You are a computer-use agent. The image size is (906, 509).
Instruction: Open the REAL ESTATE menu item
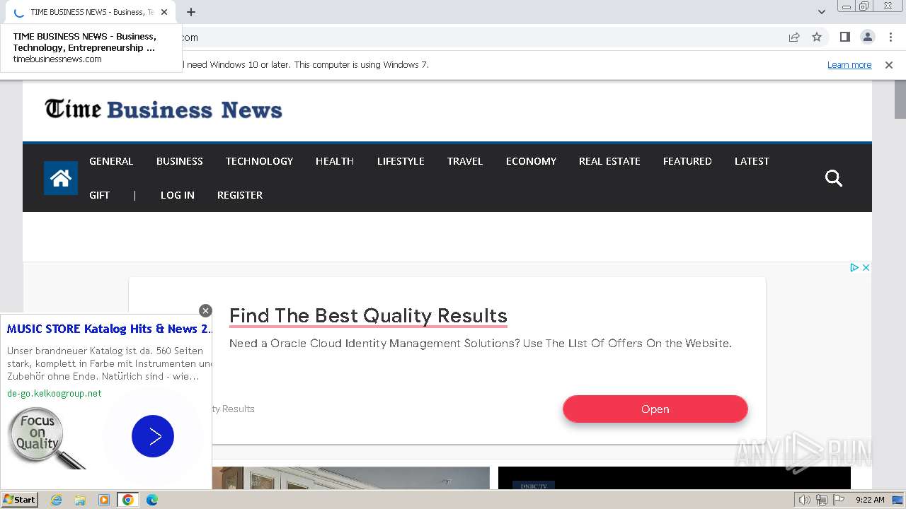(609, 161)
